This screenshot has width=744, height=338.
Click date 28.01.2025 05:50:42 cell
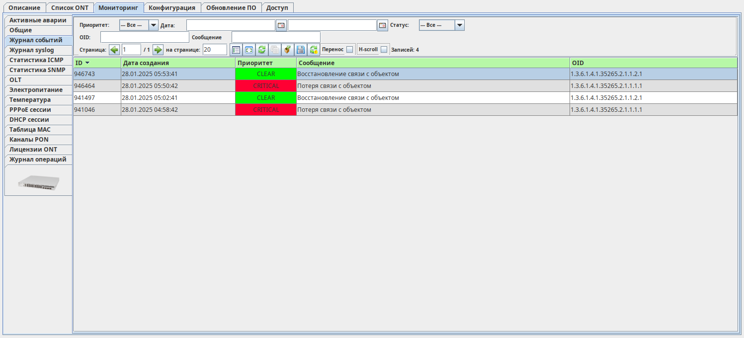[x=178, y=86]
